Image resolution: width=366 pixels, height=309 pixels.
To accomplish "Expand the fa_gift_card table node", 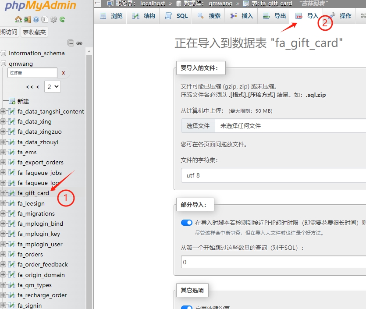I will click(x=3, y=193).
